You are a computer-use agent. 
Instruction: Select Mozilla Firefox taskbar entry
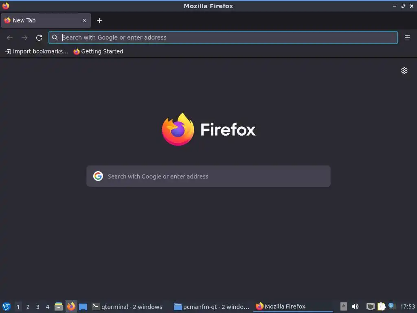[293, 306]
